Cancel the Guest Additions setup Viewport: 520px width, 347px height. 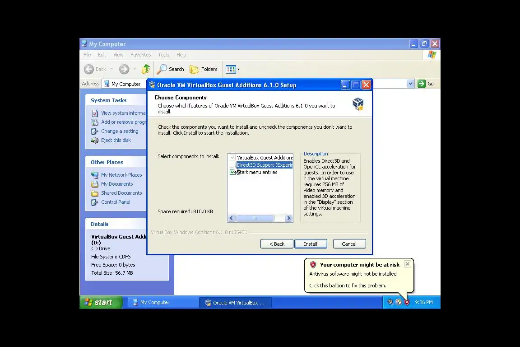tap(349, 244)
